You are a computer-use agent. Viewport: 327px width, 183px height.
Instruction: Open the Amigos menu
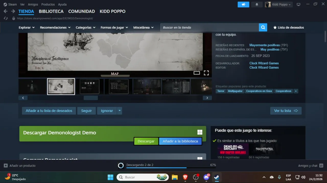click(x=33, y=4)
